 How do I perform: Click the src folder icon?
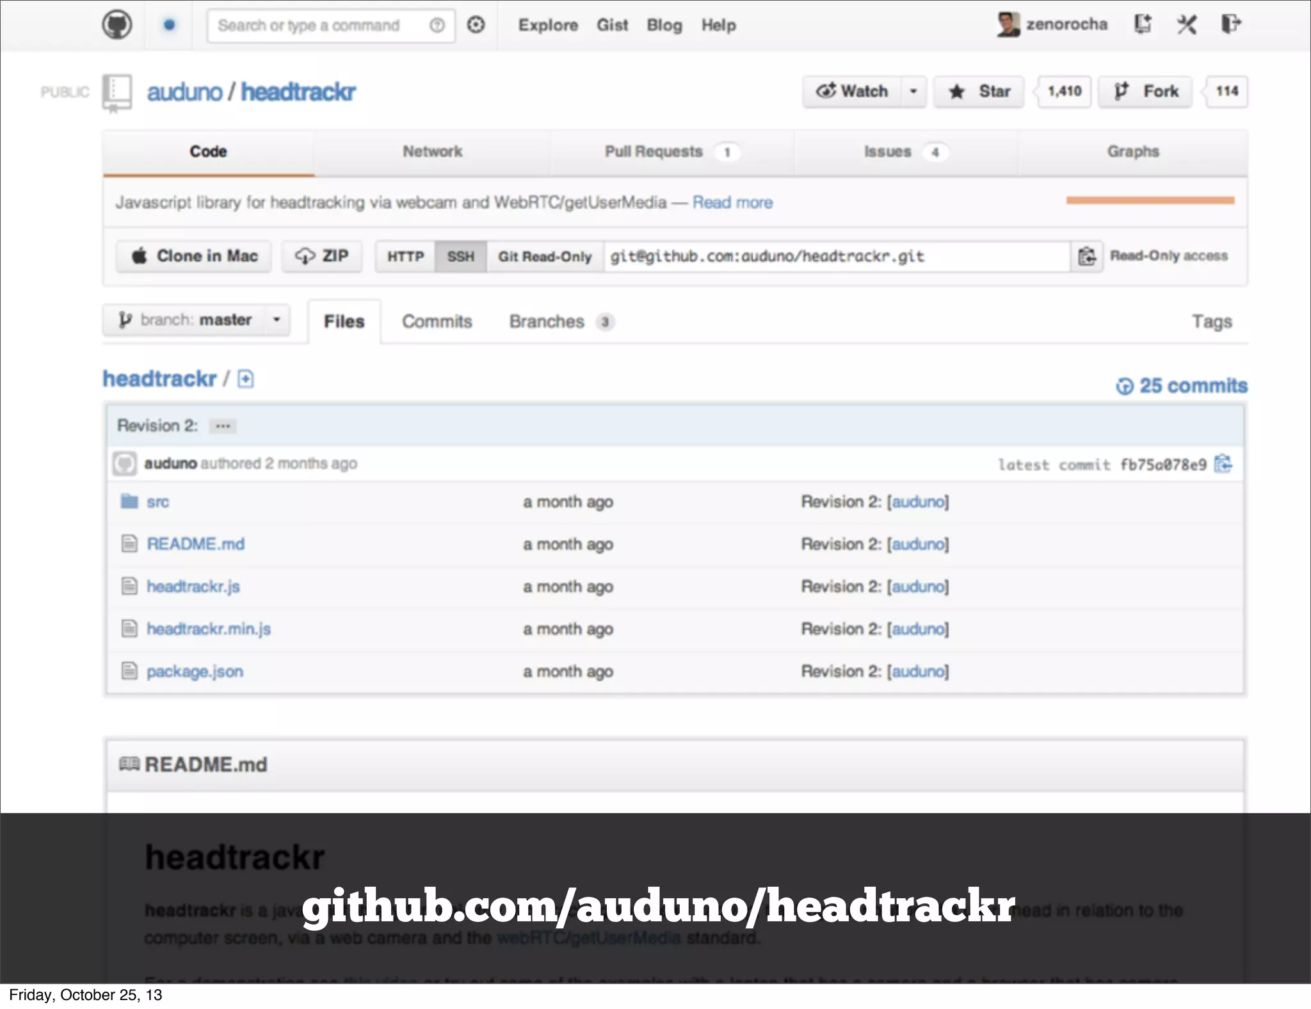pos(129,501)
